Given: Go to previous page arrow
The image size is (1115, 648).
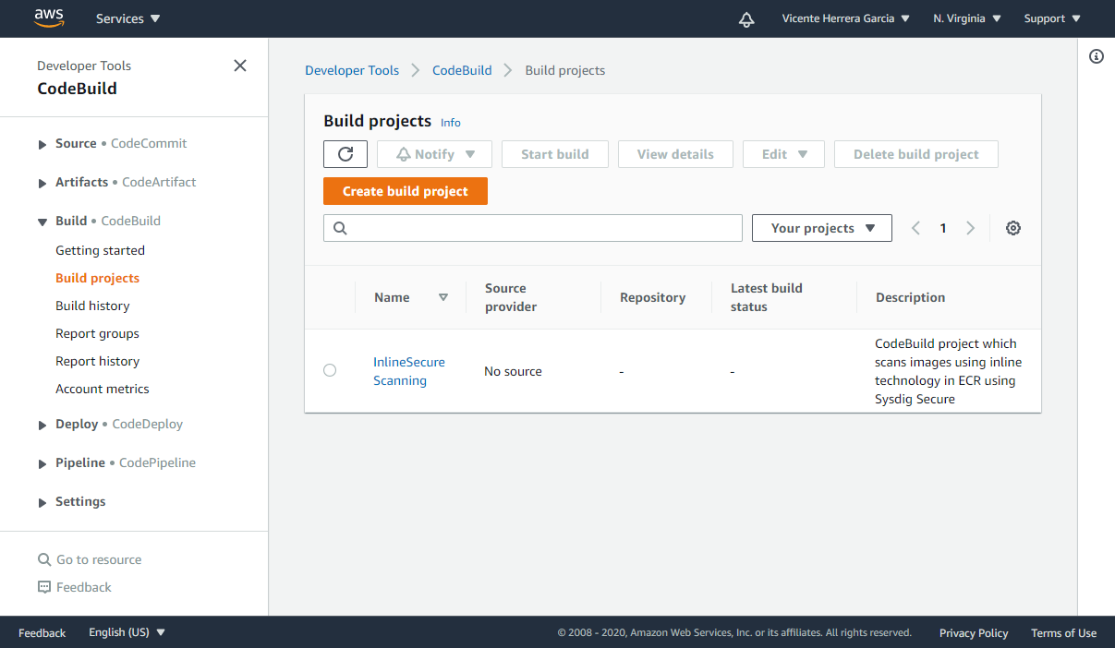Looking at the screenshot, I should click(915, 228).
